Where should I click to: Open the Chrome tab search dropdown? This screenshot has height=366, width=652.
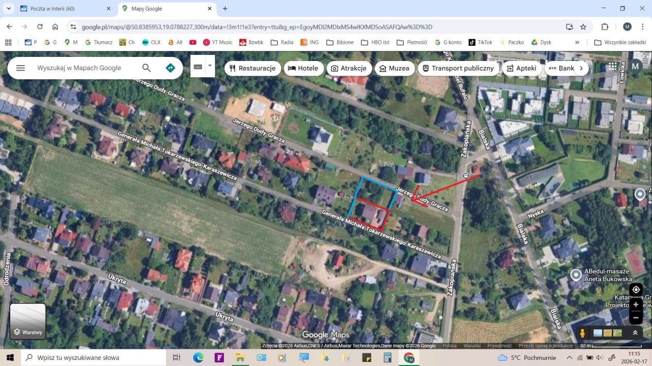(8, 9)
